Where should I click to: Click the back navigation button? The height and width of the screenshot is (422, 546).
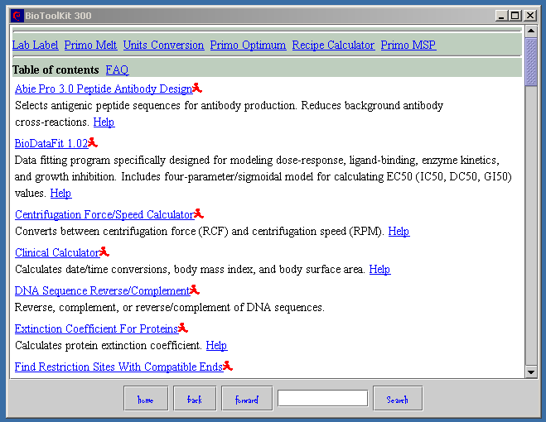tap(195, 398)
